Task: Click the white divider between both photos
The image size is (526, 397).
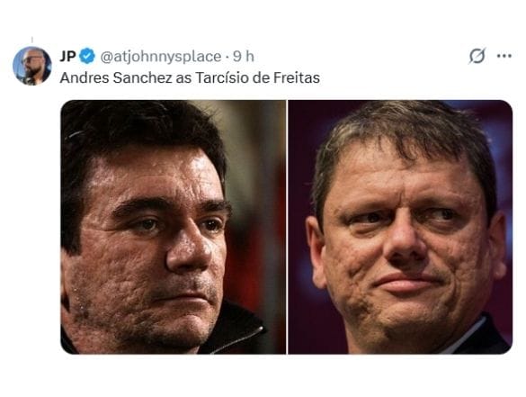Action: 287,227
